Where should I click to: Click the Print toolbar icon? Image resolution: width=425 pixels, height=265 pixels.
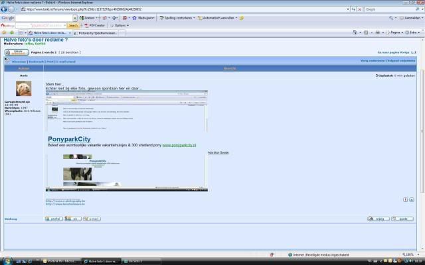(x=378, y=32)
